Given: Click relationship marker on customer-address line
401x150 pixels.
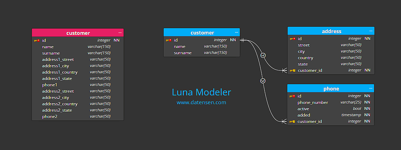Looking at the screenshot, I should 263,55.
